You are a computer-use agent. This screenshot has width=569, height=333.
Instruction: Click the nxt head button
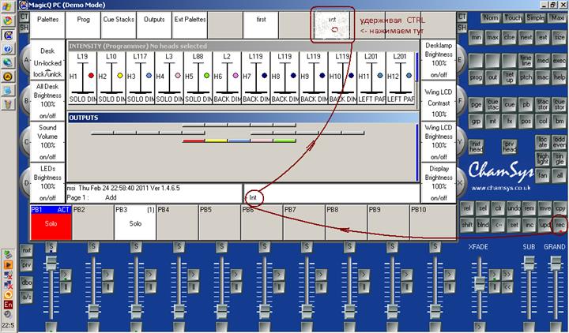476,147
